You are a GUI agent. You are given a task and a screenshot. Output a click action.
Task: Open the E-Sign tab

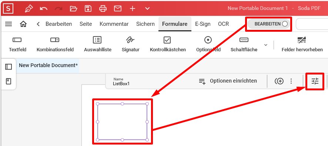(x=203, y=24)
